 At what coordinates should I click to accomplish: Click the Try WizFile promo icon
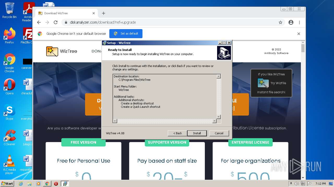tap(263, 83)
